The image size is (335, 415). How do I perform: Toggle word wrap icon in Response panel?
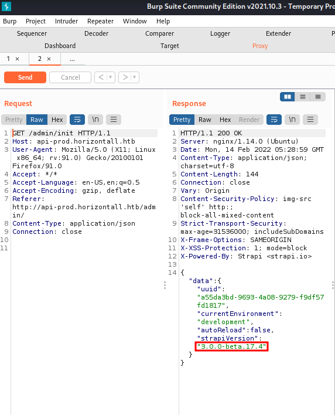click(x=274, y=120)
